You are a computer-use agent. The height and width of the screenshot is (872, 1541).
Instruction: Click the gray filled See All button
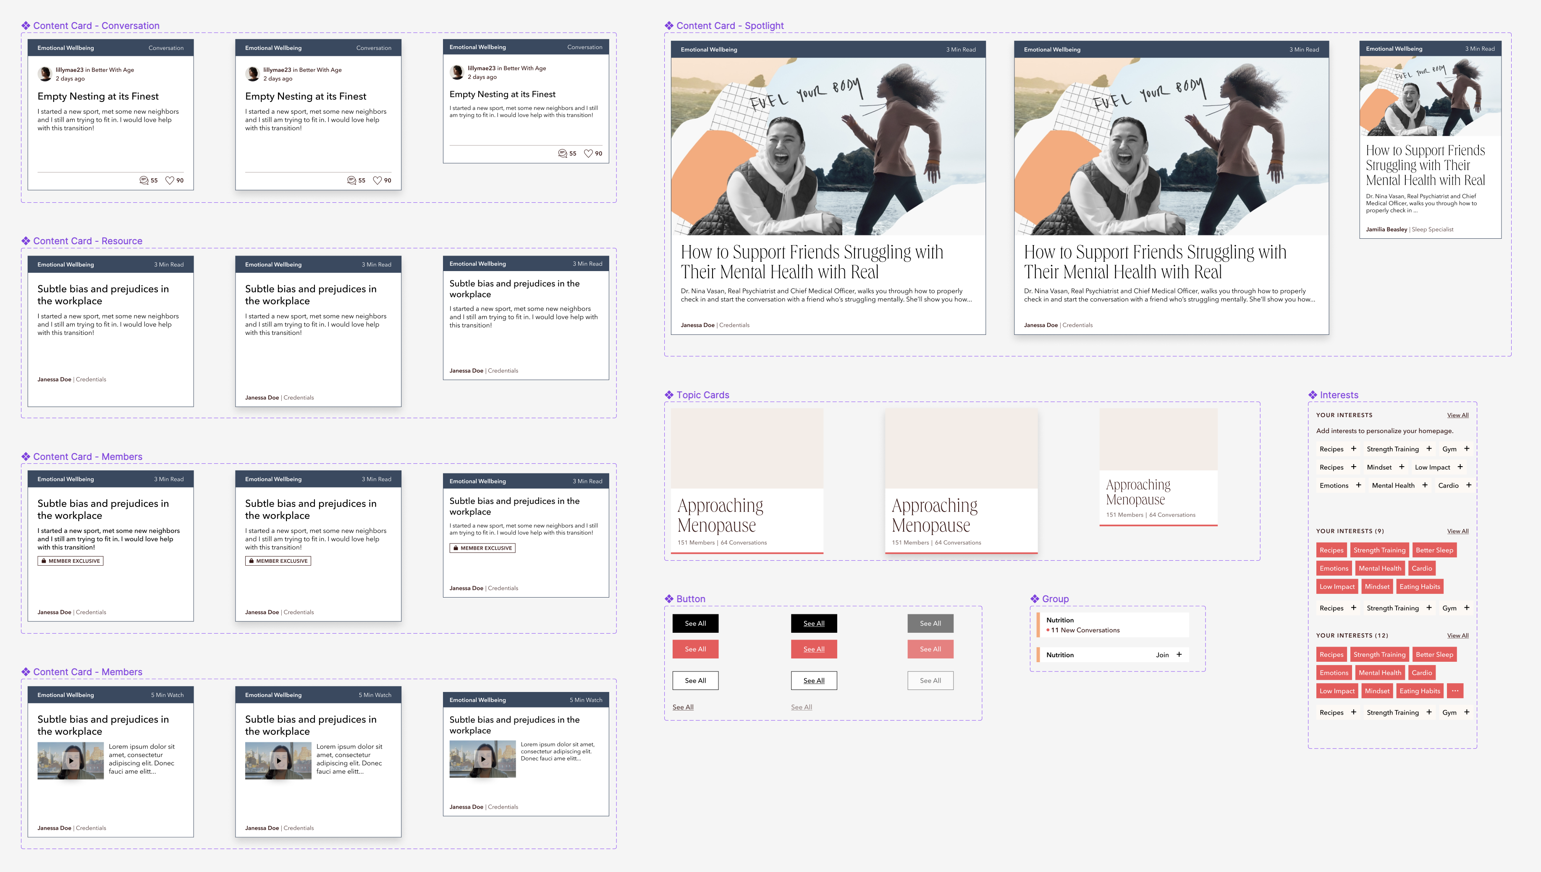click(930, 624)
